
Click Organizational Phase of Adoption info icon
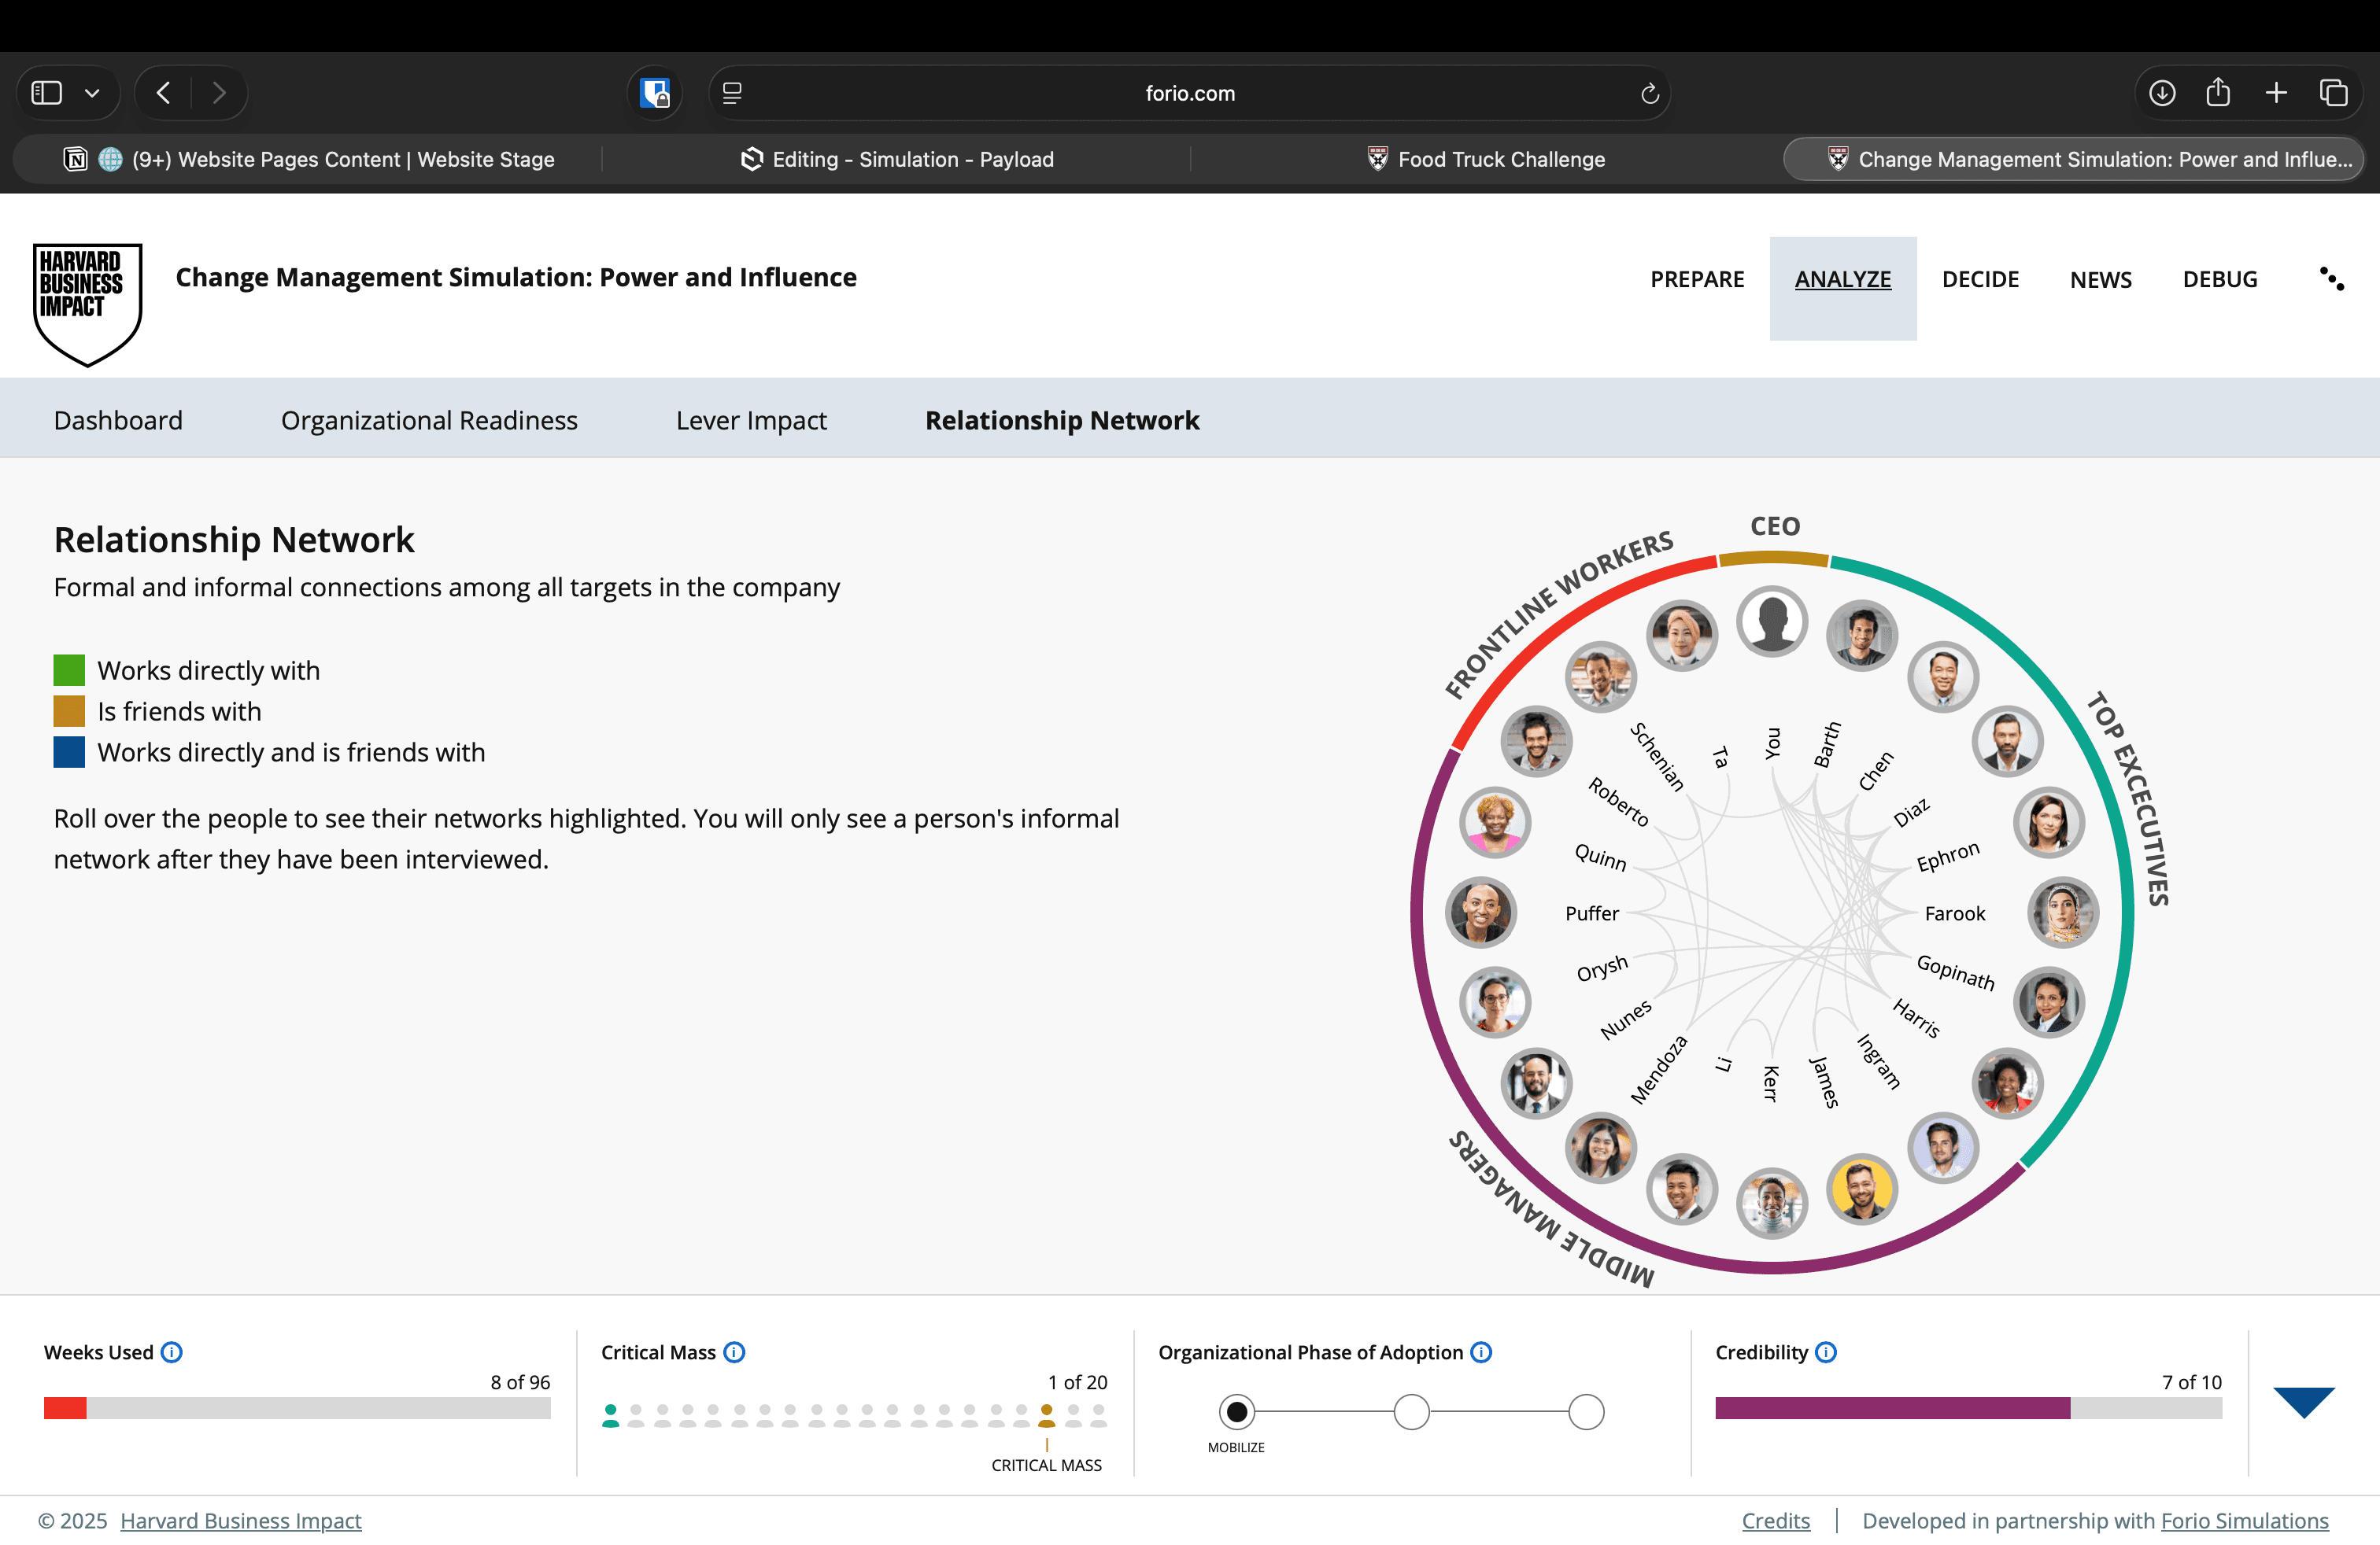(1481, 1352)
